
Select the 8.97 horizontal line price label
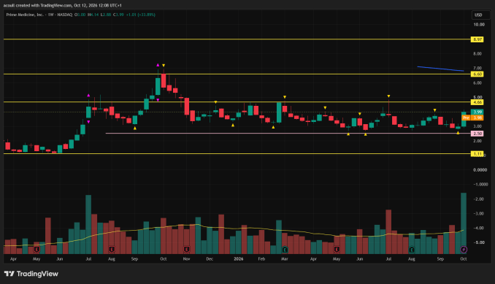477,39
